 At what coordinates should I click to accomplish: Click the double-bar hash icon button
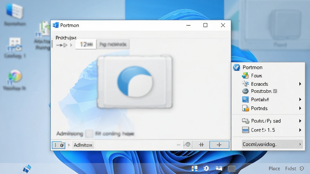(201, 145)
